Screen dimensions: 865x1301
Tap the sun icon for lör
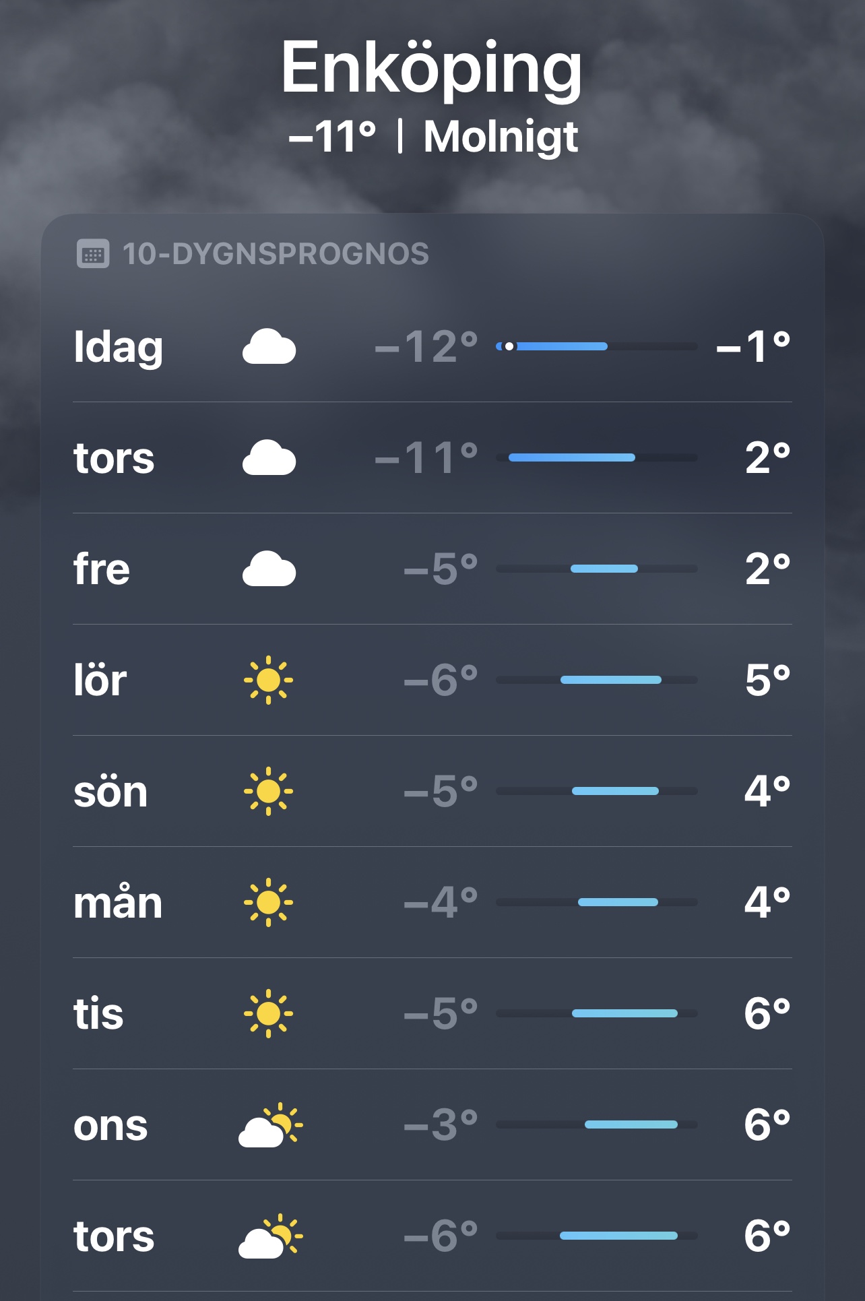coord(268,680)
